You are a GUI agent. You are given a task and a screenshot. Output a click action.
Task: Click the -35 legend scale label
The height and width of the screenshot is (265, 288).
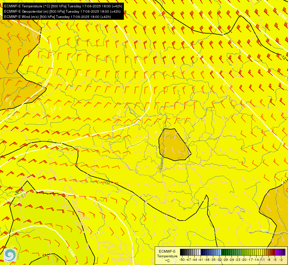tap(213, 260)
